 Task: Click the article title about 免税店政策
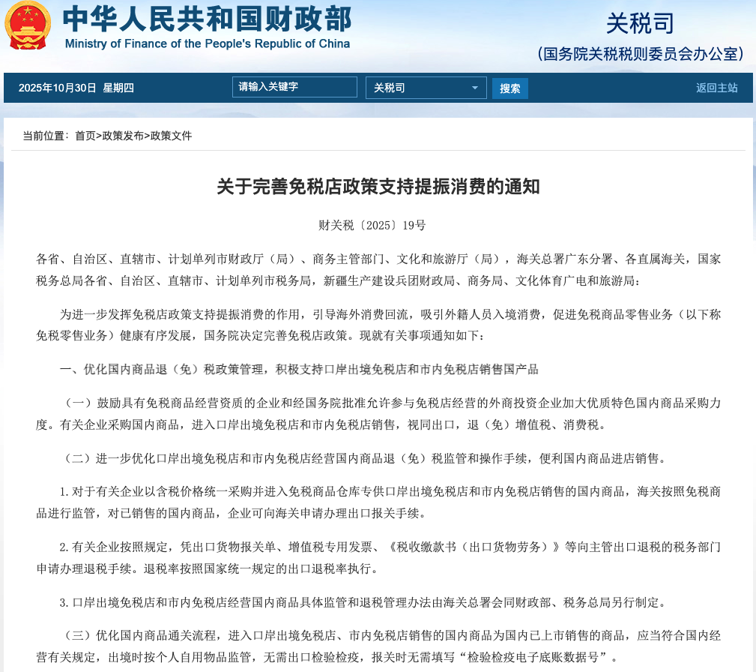tap(378, 187)
